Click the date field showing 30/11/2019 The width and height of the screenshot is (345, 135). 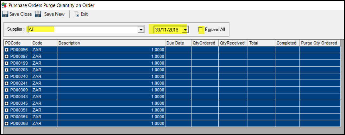point(167,30)
